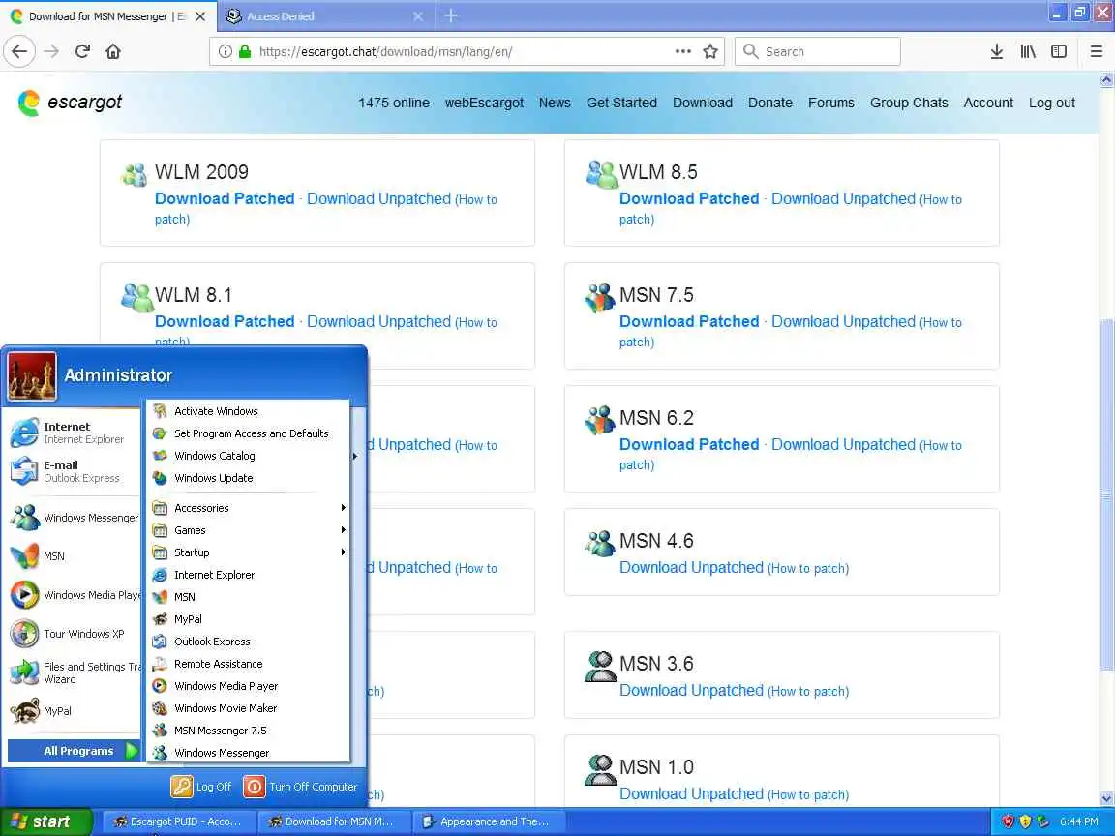Image resolution: width=1115 pixels, height=836 pixels.
Task: Open the browser home page icon
Action: [113, 51]
